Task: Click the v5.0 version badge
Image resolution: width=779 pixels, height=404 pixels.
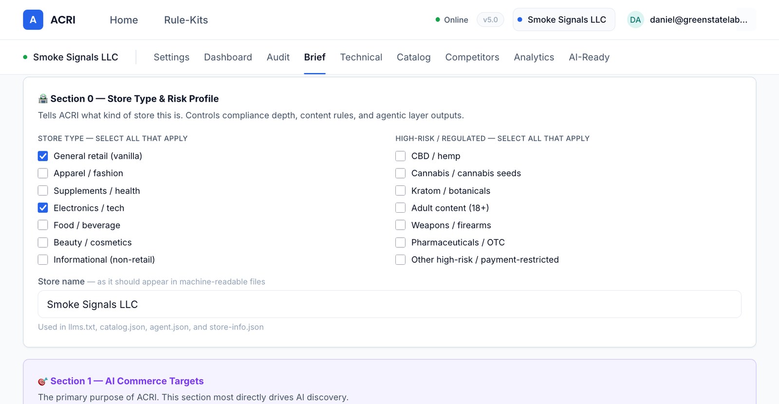Action: (490, 20)
